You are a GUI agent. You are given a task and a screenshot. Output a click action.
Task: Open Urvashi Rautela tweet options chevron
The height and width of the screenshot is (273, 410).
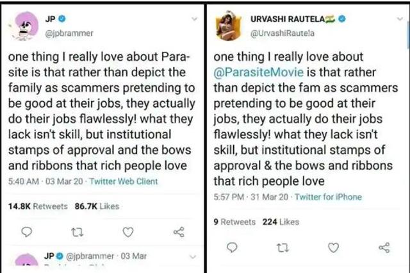point(400,19)
